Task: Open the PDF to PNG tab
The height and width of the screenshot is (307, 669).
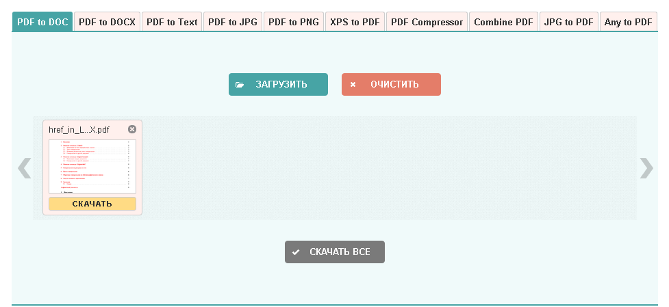Action: tap(294, 22)
